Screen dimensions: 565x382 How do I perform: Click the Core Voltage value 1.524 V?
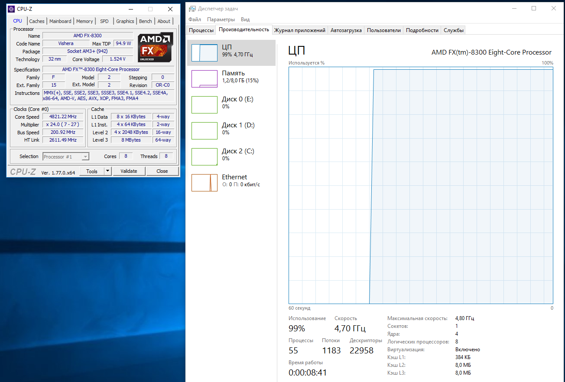(x=118, y=59)
